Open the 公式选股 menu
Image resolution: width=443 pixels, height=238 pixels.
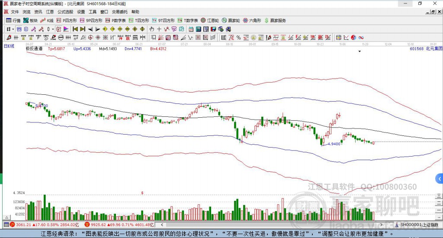pyautogui.click(x=65, y=12)
